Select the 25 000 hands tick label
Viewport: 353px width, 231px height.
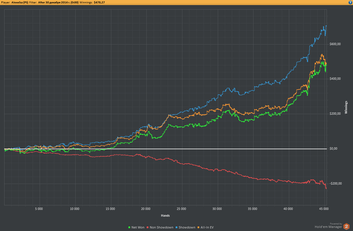(182, 209)
